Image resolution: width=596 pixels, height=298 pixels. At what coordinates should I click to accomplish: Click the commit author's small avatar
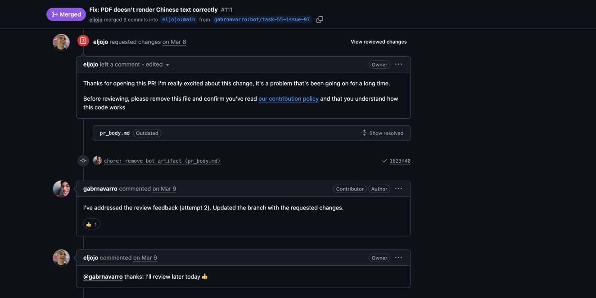point(97,160)
